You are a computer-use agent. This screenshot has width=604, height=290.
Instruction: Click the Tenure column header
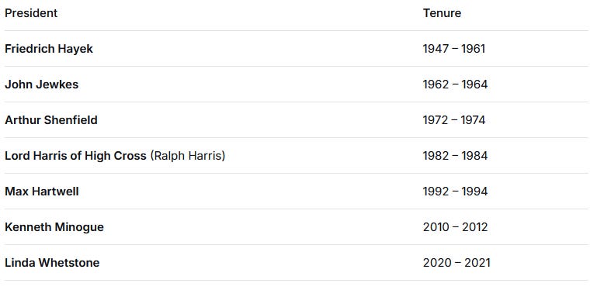(x=442, y=13)
